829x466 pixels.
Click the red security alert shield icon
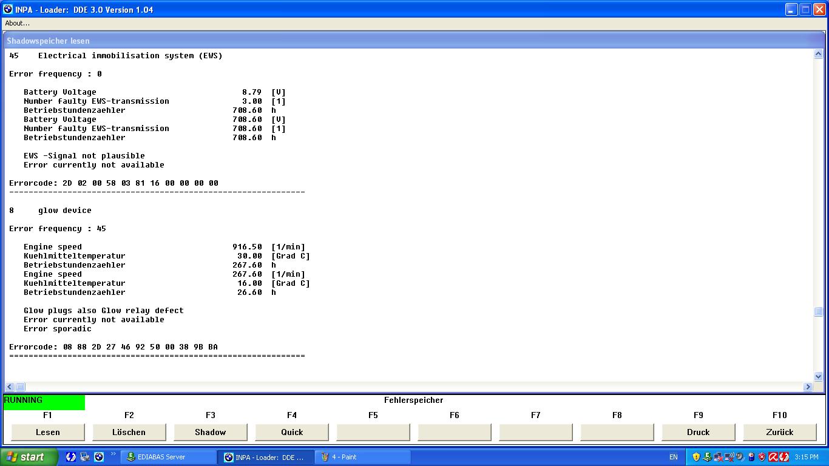click(x=762, y=457)
